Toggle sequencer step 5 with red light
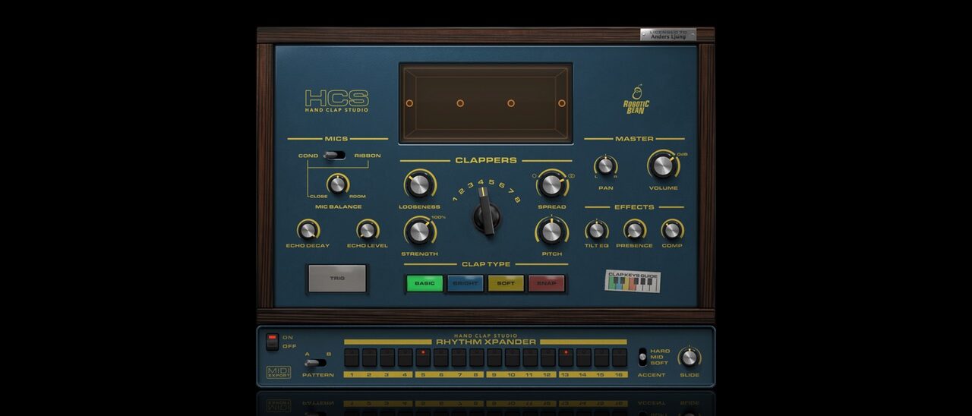The width and height of the screenshot is (972, 416). (423, 358)
